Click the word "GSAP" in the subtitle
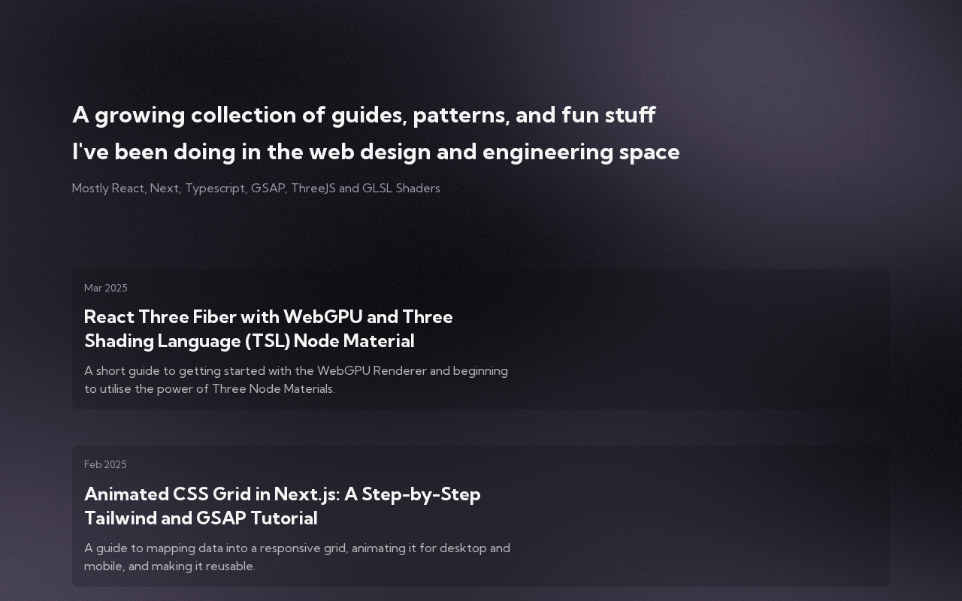Viewport: 962px width, 601px height. (268, 189)
